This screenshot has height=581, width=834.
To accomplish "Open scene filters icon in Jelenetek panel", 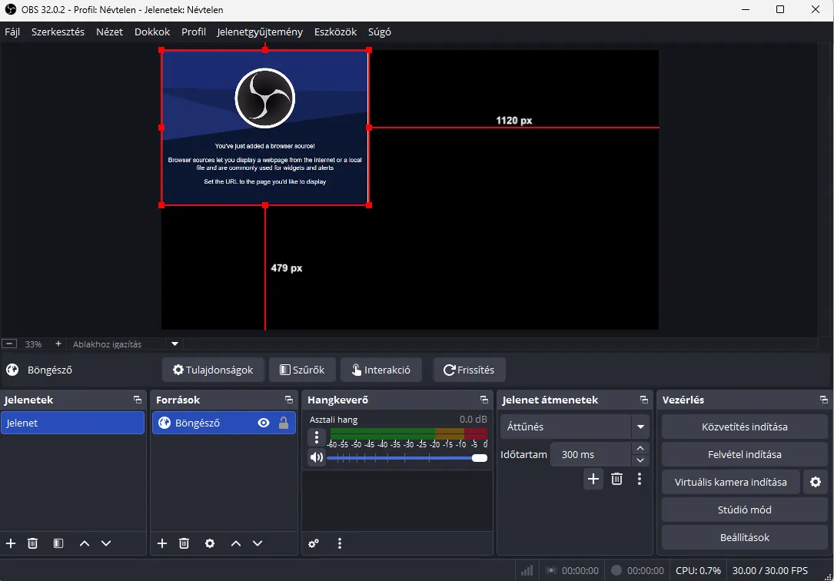I will tap(58, 543).
